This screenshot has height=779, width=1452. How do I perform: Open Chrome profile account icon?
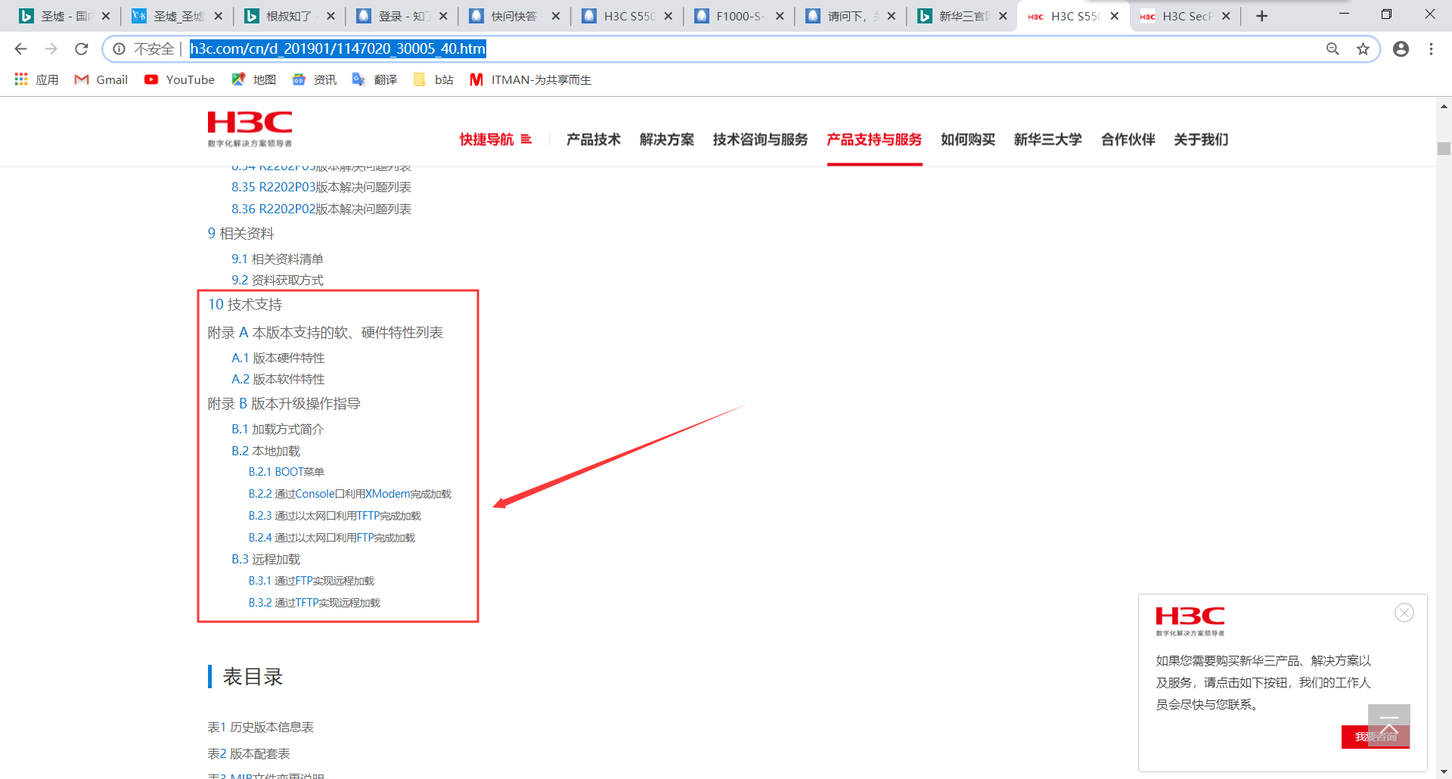point(1401,49)
